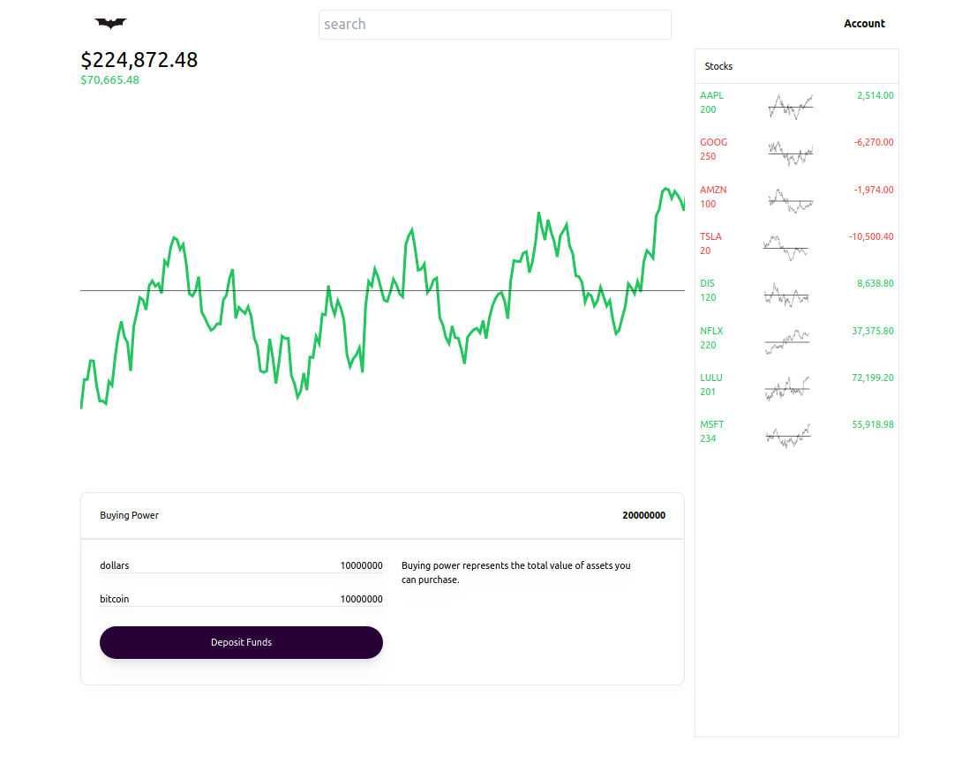Open the Account menu
Image resolution: width=977 pixels, height=763 pixels.
[x=864, y=24]
